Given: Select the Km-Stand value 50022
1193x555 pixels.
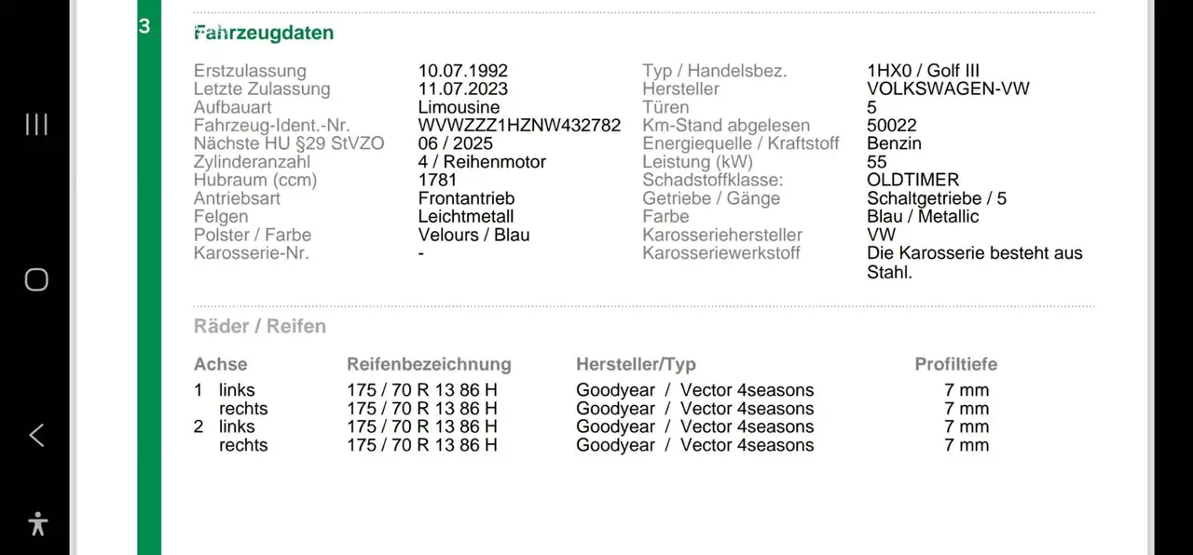Looking at the screenshot, I should point(892,126).
